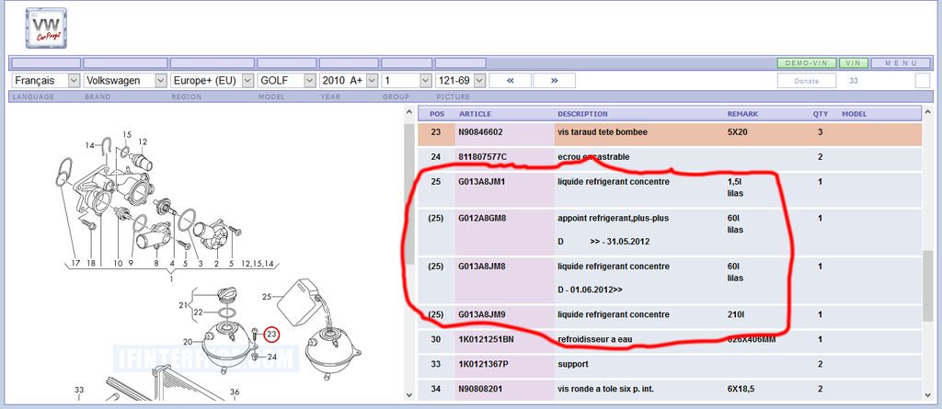
Task: Open the language dropdown showing Français
Action: click(46, 81)
